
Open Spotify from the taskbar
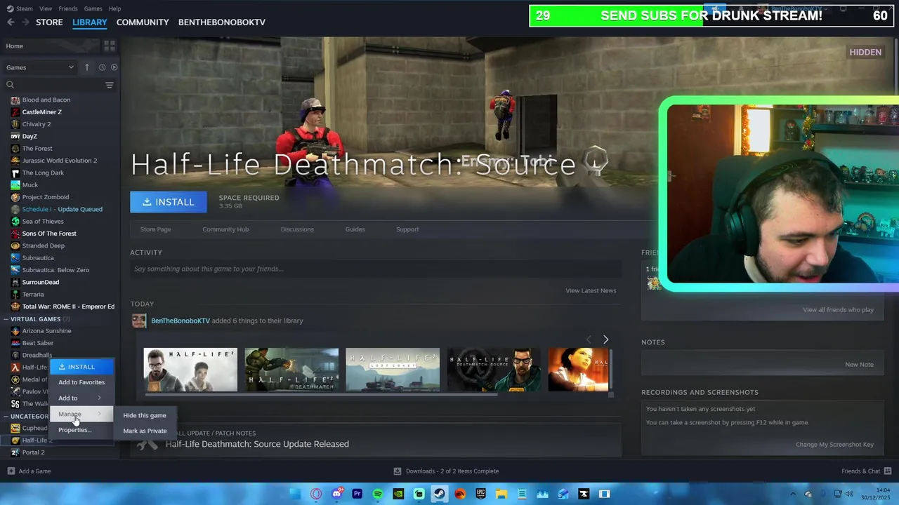coord(378,494)
